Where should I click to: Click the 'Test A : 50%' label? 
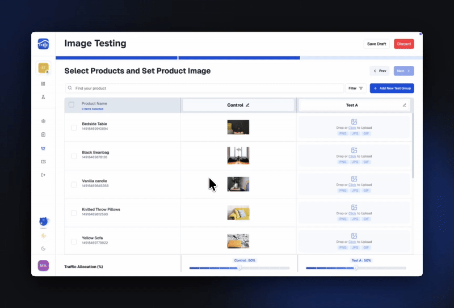[x=361, y=260]
